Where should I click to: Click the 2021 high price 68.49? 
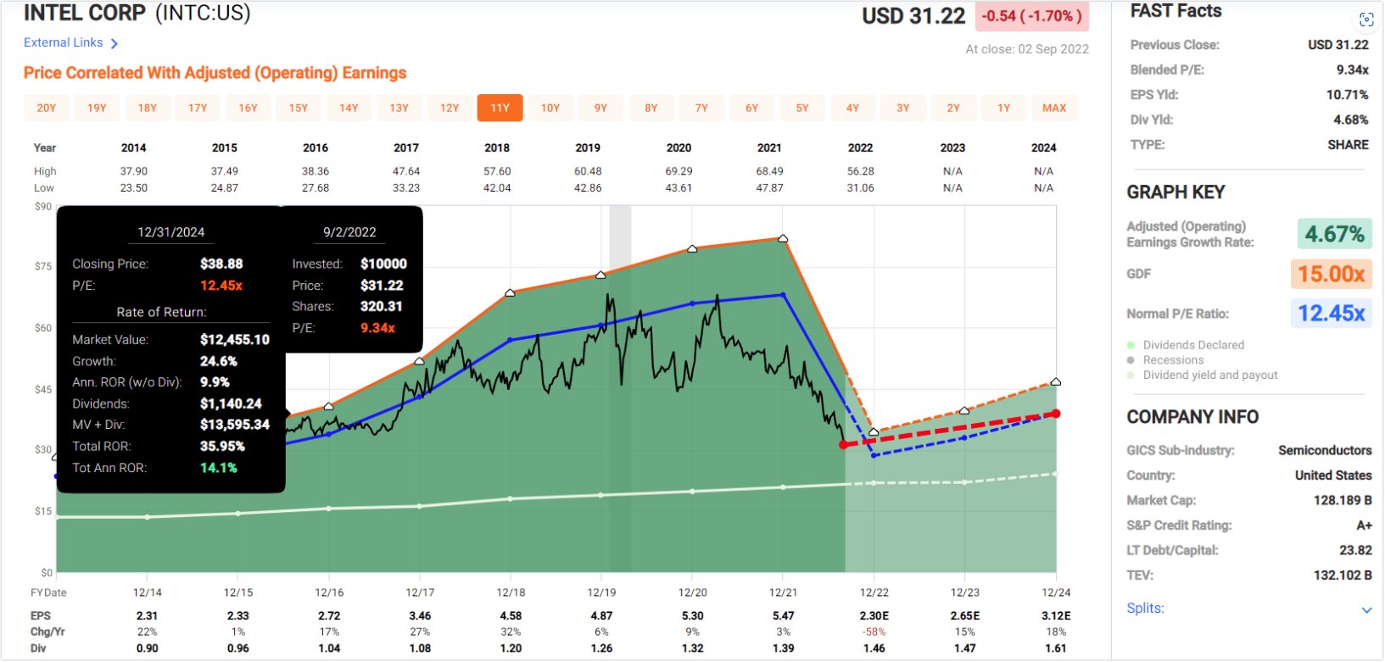769,171
